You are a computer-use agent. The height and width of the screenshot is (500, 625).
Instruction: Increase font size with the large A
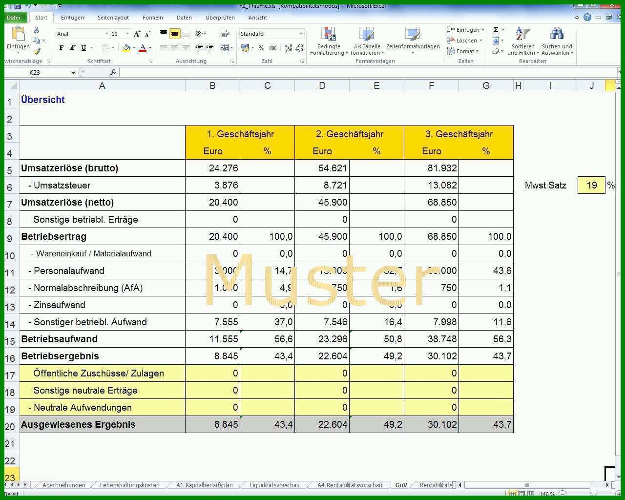[x=137, y=34]
